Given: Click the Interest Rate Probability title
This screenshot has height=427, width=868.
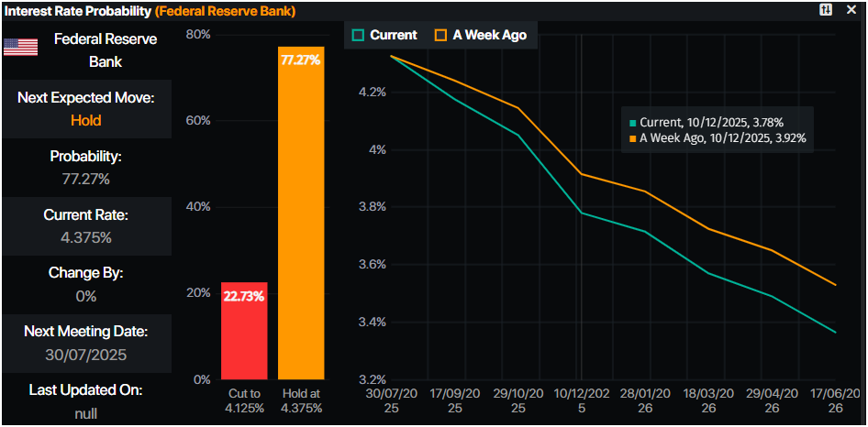Looking at the screenshot, I should 77,10.
